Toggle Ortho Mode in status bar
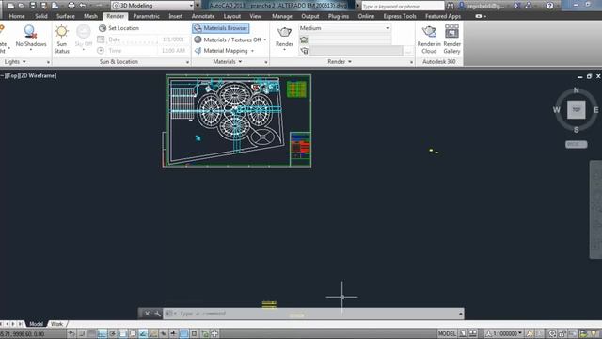This screenshot has height=339, width=602. coord(103,333)
